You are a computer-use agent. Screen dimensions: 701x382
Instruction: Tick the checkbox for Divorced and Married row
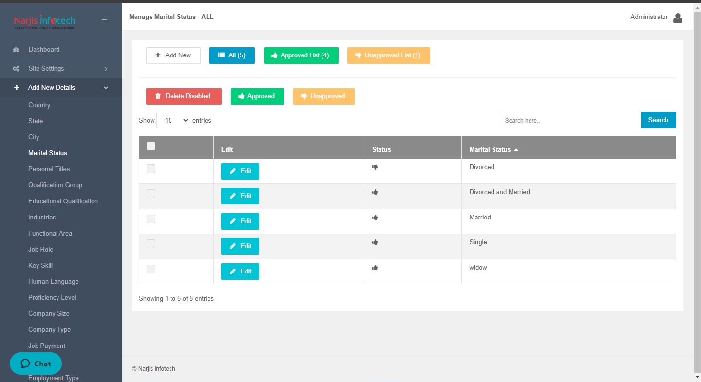coord(151,194)
